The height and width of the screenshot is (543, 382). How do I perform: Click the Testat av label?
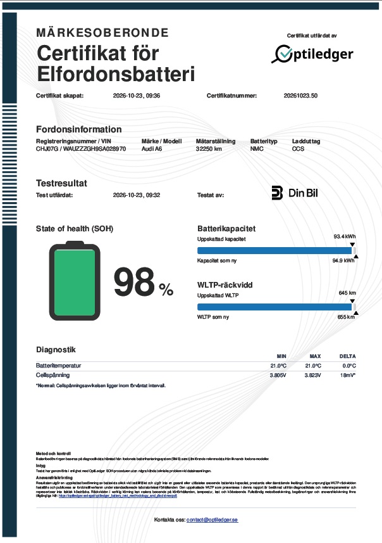211,195
